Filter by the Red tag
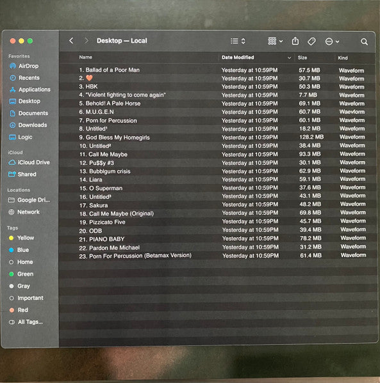380x383 pixels. 19,310
